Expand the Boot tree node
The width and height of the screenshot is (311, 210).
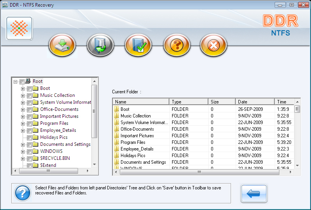(23, 89)
